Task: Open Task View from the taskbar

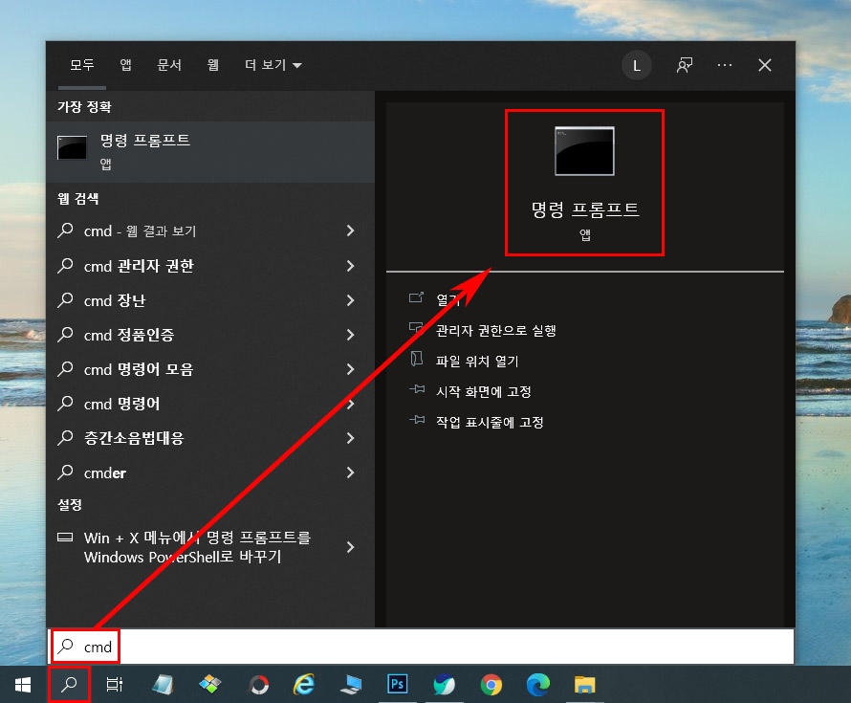Action: tap(114, 685)
